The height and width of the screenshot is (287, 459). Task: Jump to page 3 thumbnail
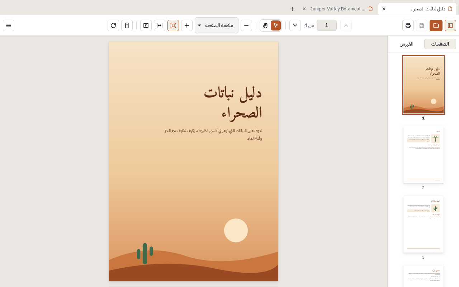(423, 224)
